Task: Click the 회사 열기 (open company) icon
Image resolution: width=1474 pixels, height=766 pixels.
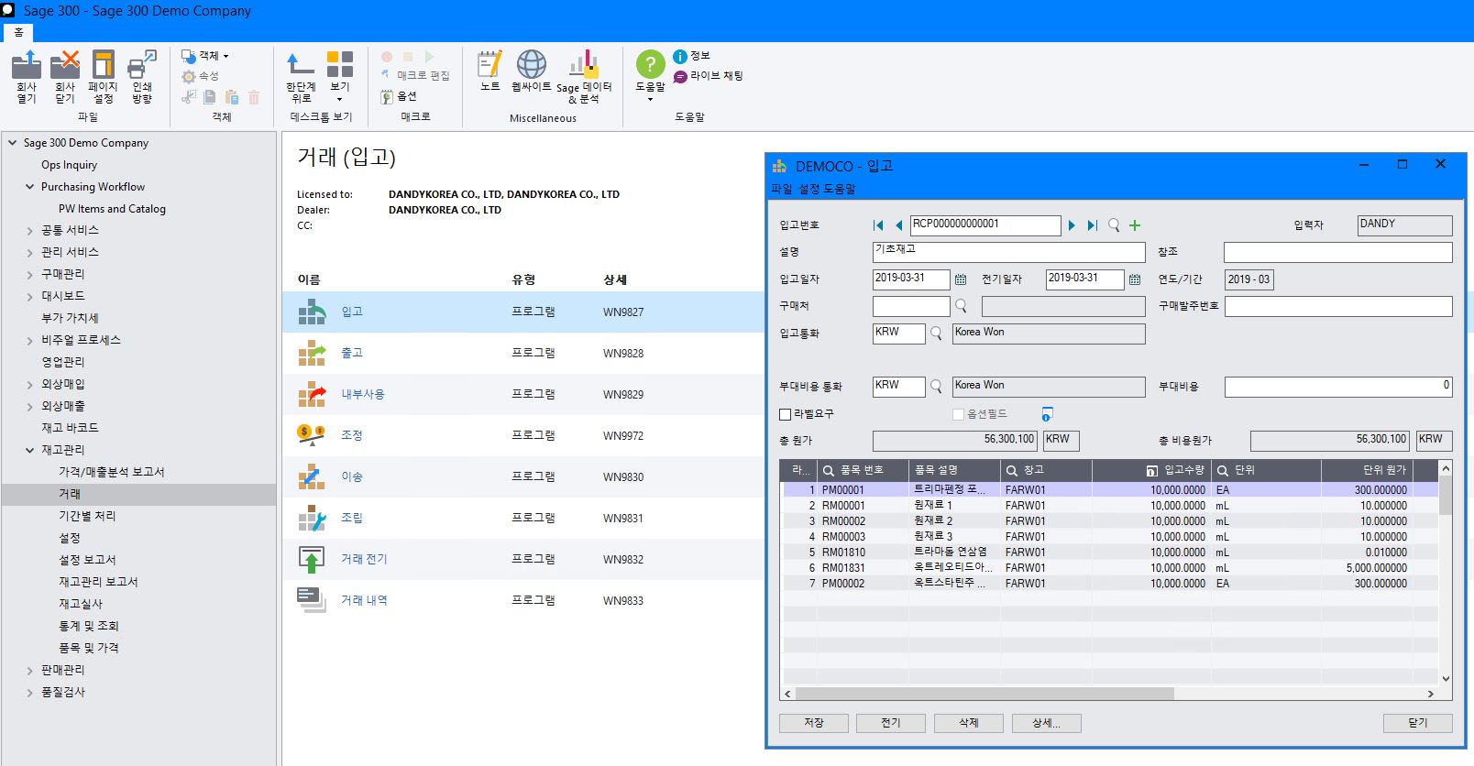Action: coord(27,65)
